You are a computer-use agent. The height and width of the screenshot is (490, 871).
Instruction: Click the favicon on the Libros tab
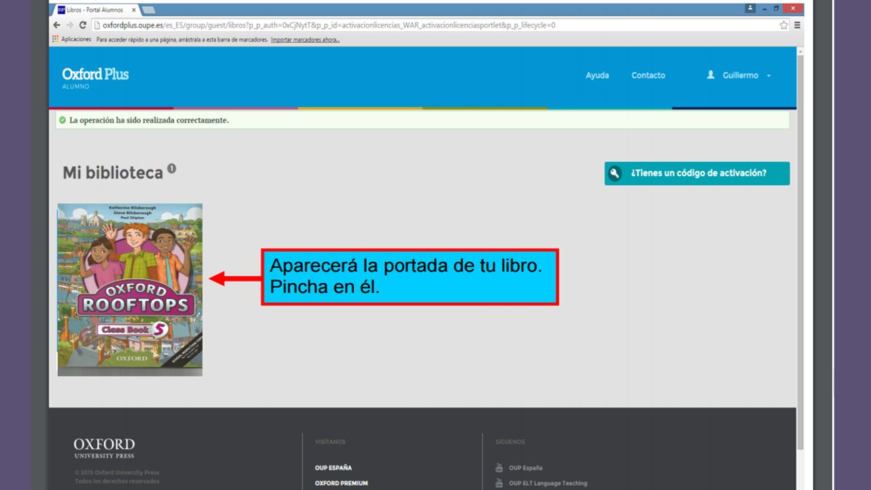(61, 10)
